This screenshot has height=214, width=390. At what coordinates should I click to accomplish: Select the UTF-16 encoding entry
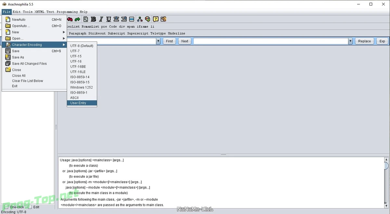82,61
